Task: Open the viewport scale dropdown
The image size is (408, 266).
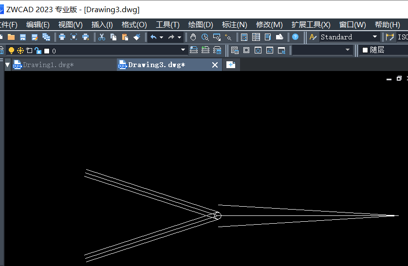Action: coord(347,50)
